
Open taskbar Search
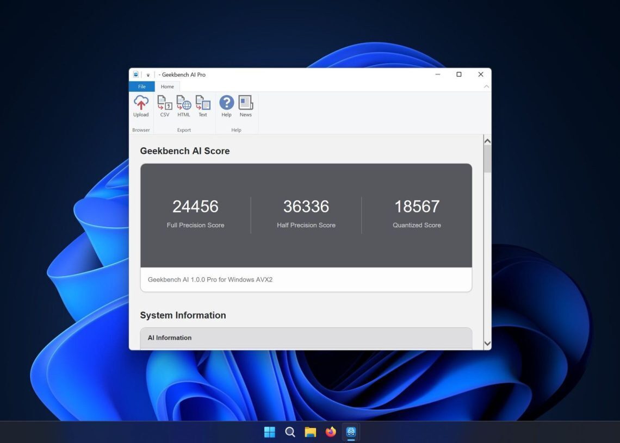point(290,432)
